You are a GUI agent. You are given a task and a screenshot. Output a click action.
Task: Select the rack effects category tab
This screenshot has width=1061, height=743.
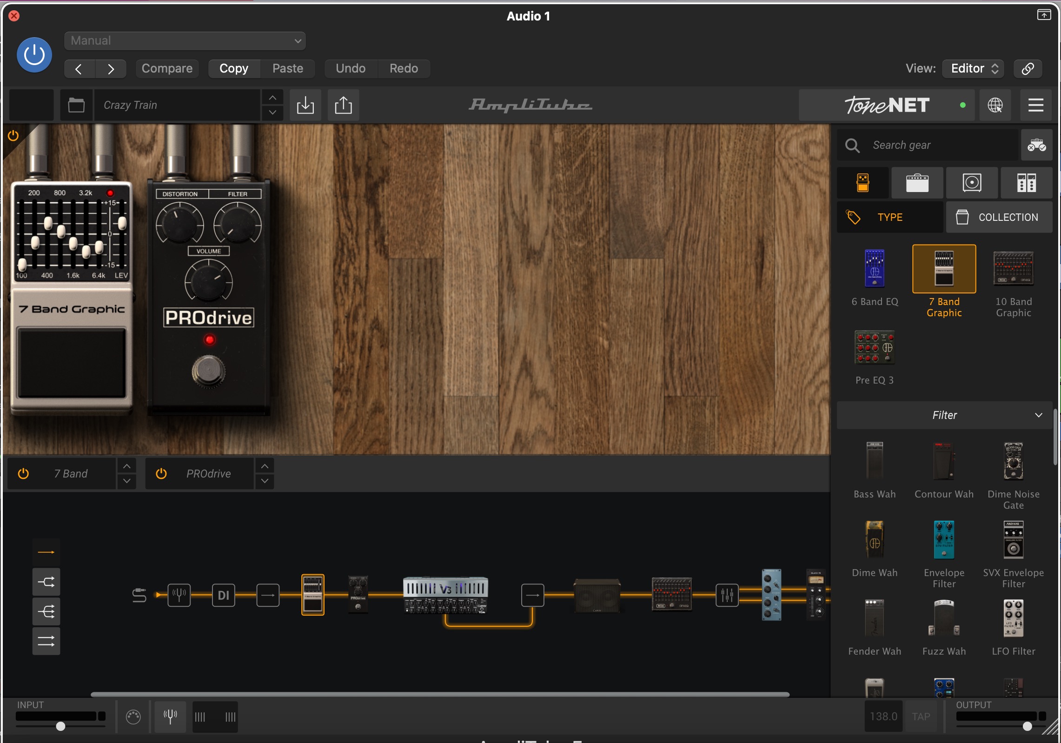(x=1026, y=183)
